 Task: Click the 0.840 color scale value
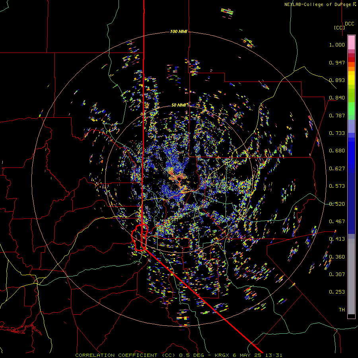pyautogui.click(x=337, y=98)
